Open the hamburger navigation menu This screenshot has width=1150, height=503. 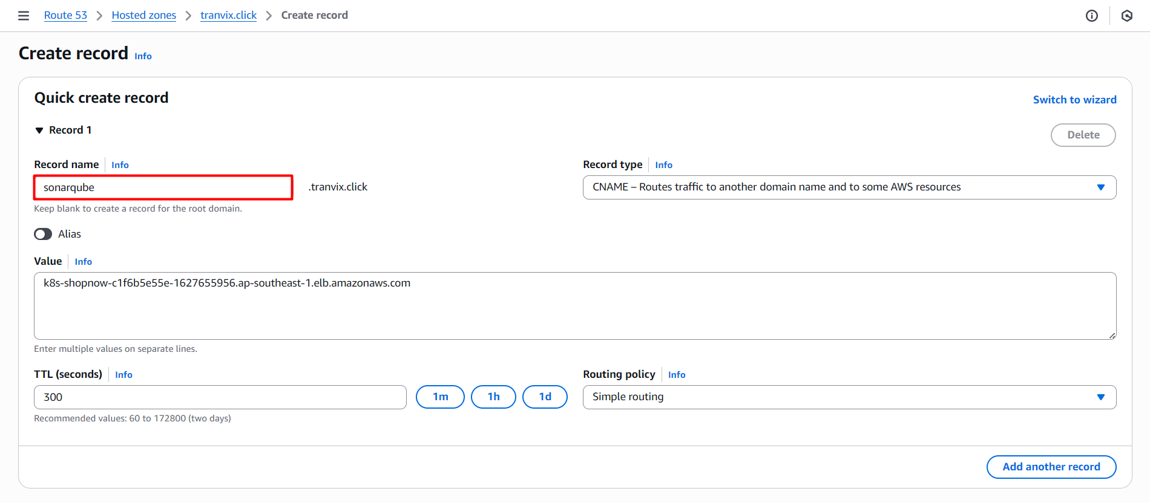pos(24,16)
